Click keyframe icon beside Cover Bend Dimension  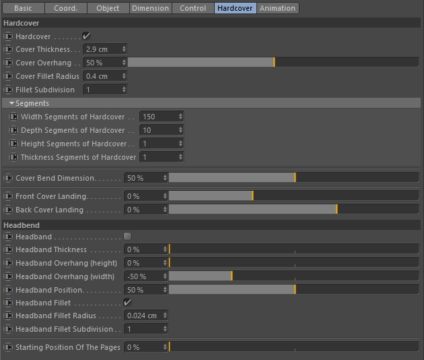[x=8, y=178]
